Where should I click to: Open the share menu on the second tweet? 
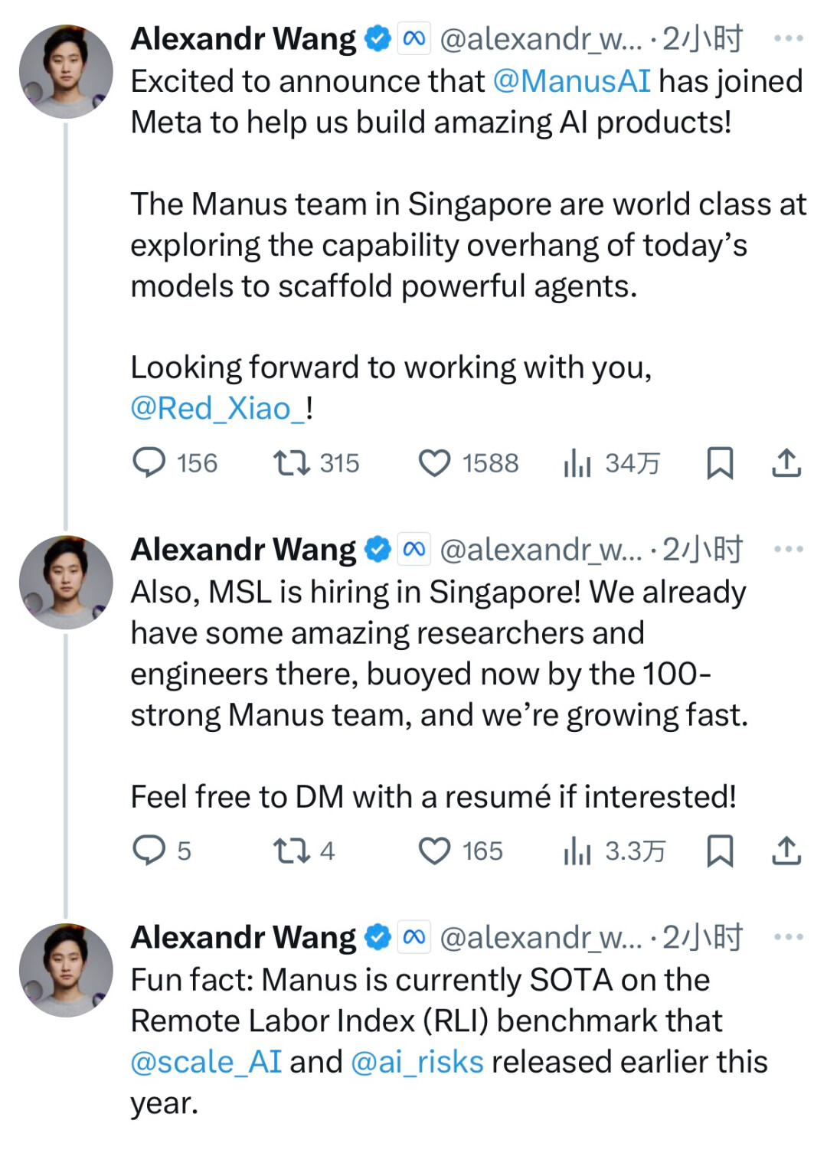pyautogui.click(x=787, y=850)
